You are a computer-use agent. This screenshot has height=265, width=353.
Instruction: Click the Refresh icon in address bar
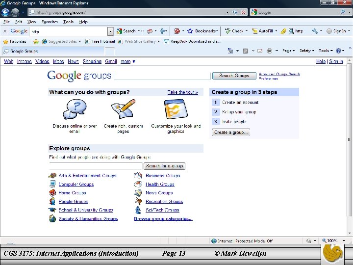(235, 12)
